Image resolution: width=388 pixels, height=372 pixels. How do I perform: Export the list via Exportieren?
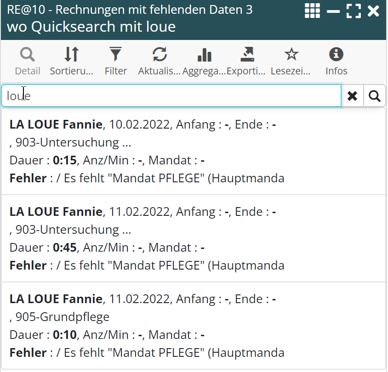[x=247, y=61]
